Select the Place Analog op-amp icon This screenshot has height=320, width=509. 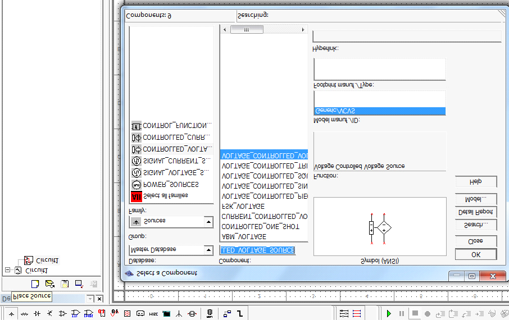[63, 314]
